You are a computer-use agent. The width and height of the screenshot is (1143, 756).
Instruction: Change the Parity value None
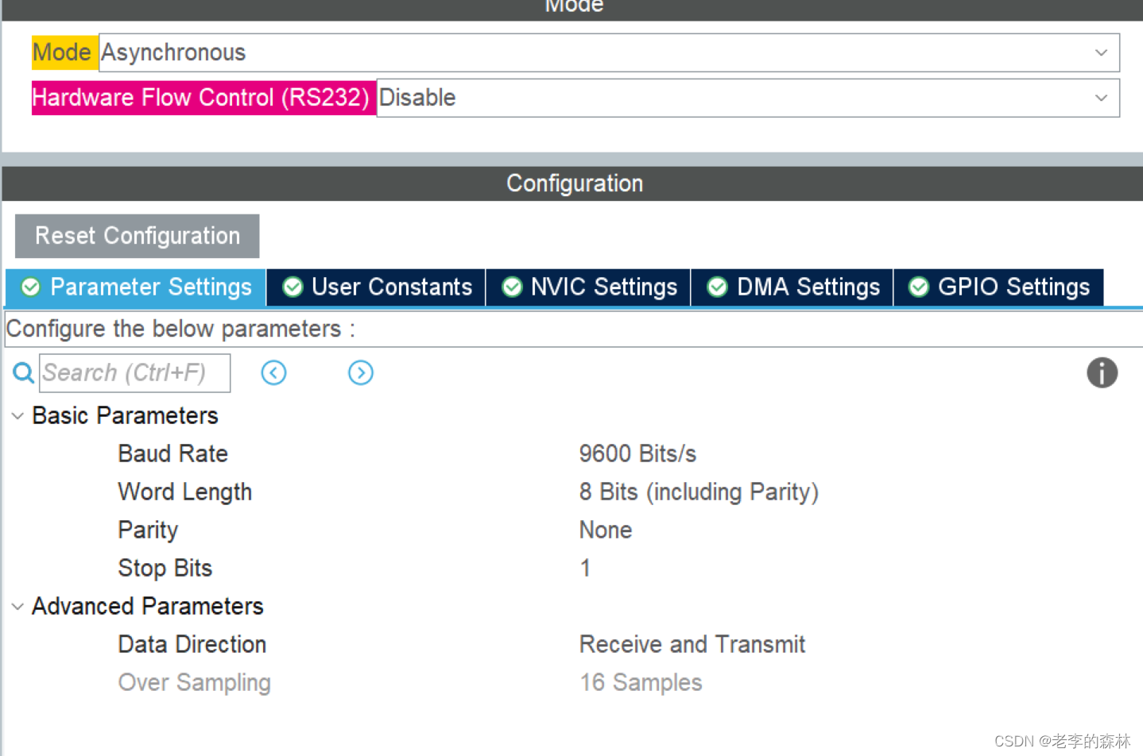tap(606, 530)
